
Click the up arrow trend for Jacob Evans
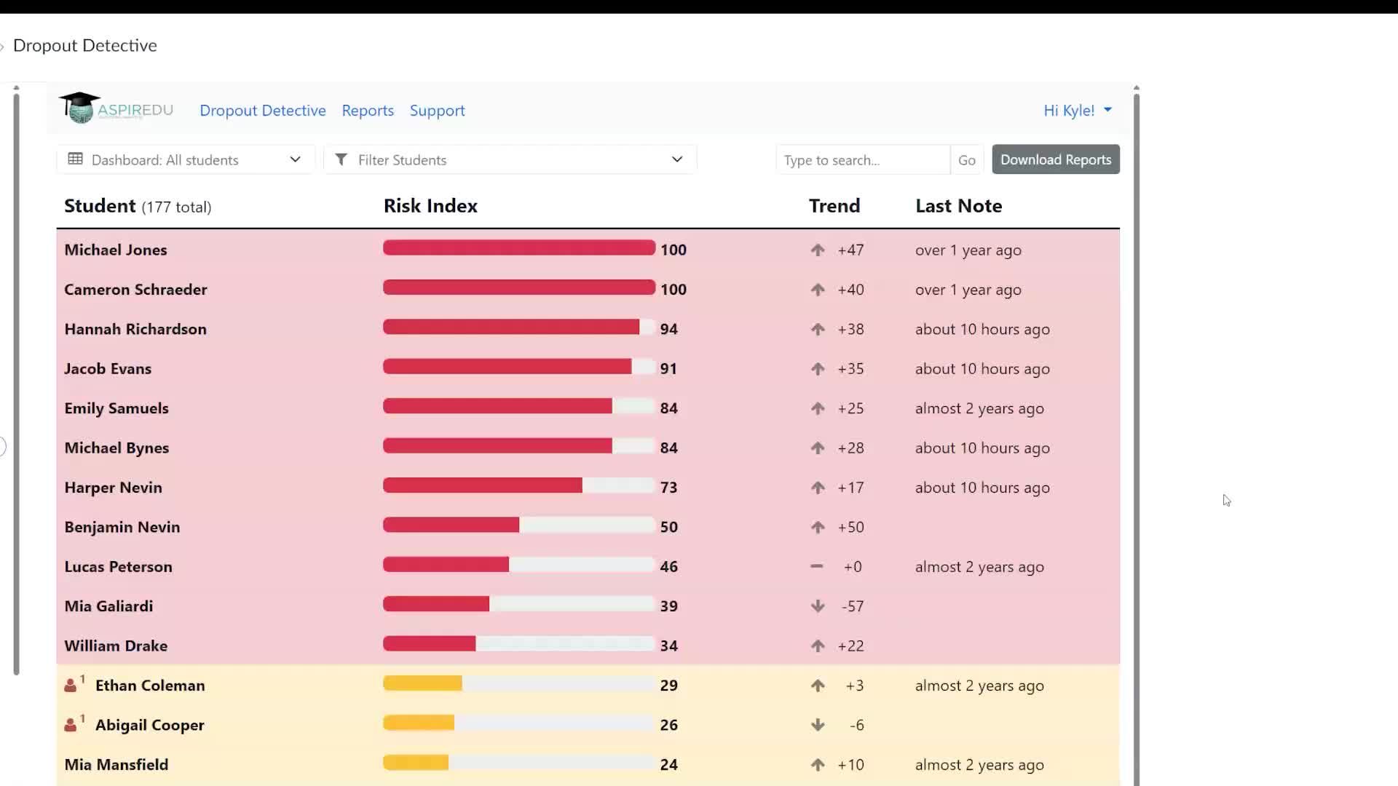tap(818, 369)
